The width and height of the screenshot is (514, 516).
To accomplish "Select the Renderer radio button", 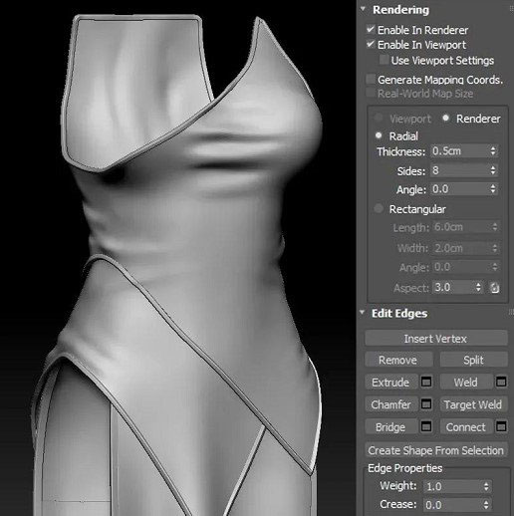I will [446, 118].
